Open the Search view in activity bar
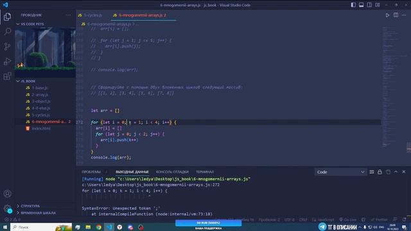The height and width of the screenshot is (231, 411). [x=7, y=31]
